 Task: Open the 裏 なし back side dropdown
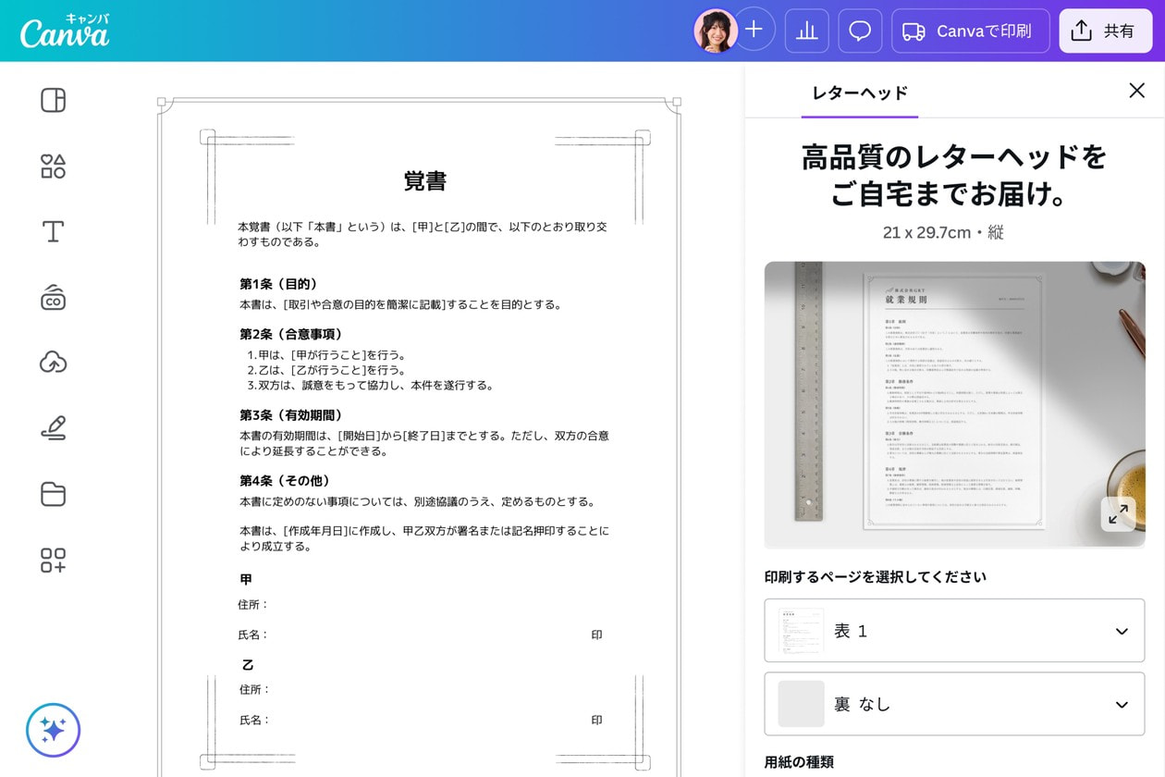[954, 703]
